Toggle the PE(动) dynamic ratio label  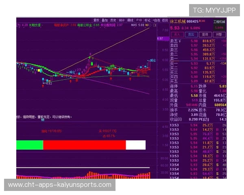click(204, 119)
